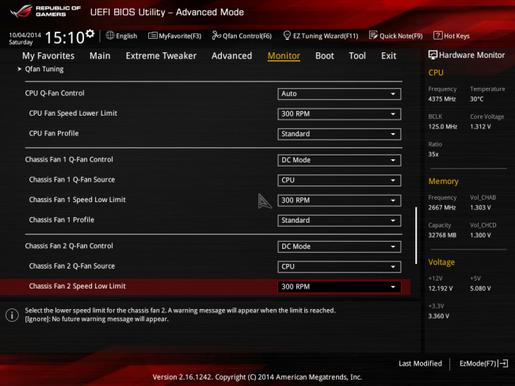Click the 2667 MHz memory frequency value

pos(442,208)
